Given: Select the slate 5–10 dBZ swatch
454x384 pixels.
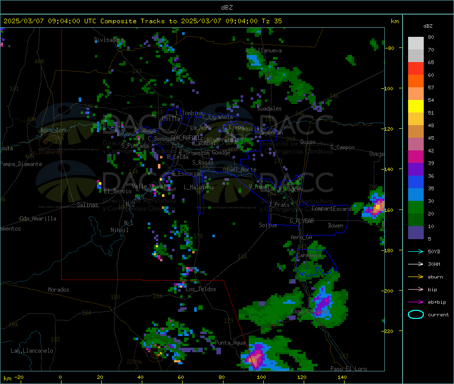Looking at the screenshot, I should coord(416,233).
